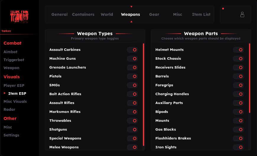
Task: Turn on Helmet Mounts display
Action: [238, 50]
